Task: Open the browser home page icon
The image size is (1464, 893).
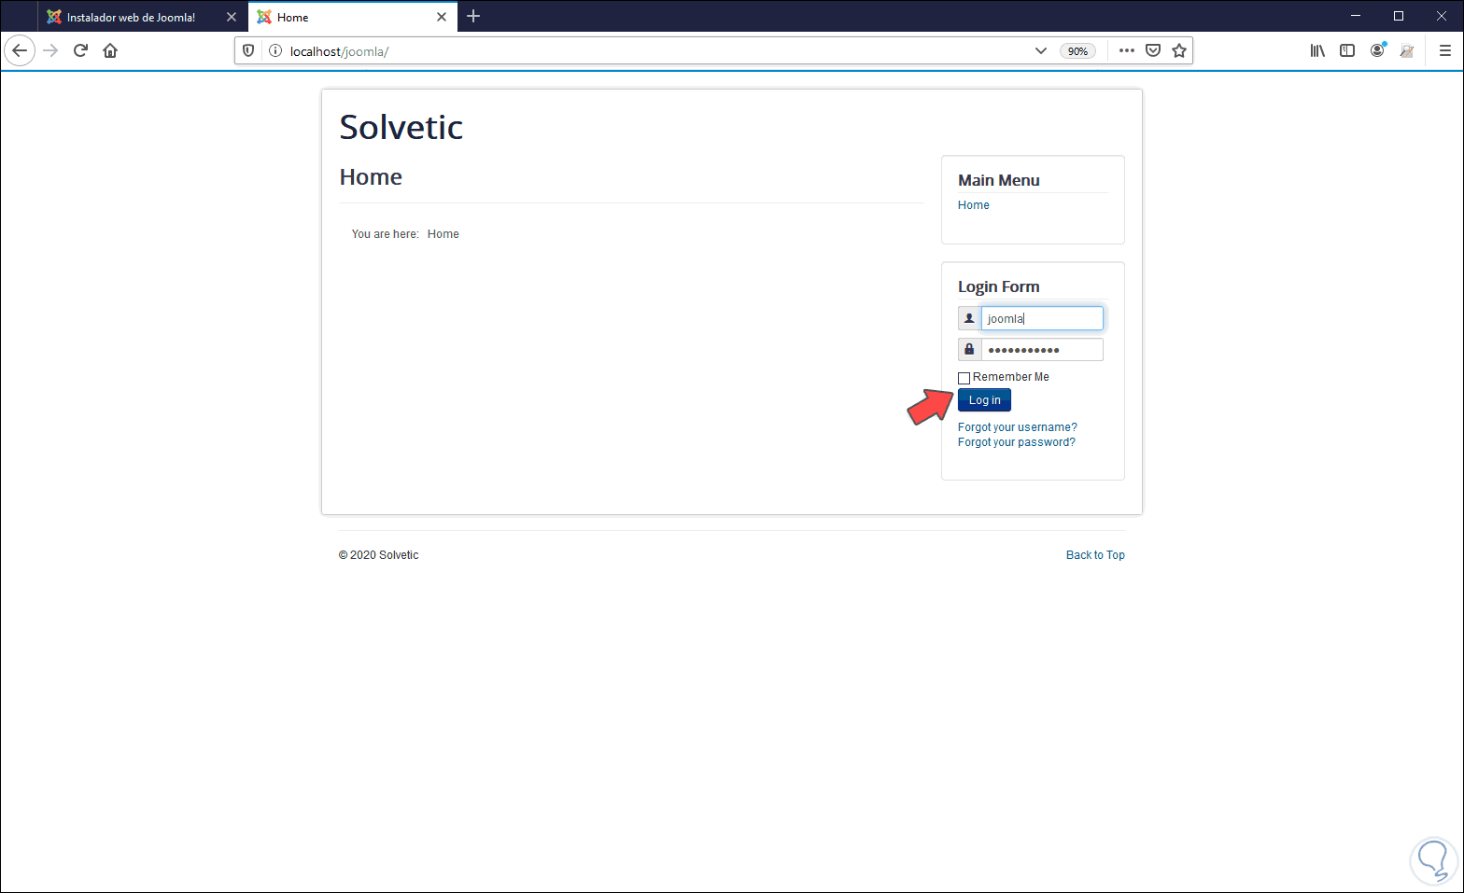Action: tap(110, 50)
